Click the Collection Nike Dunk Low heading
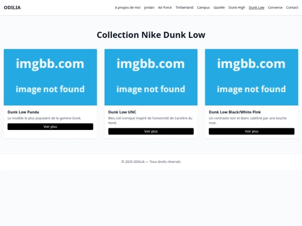Viewport: 302px width, 226px height. [151, 35]
